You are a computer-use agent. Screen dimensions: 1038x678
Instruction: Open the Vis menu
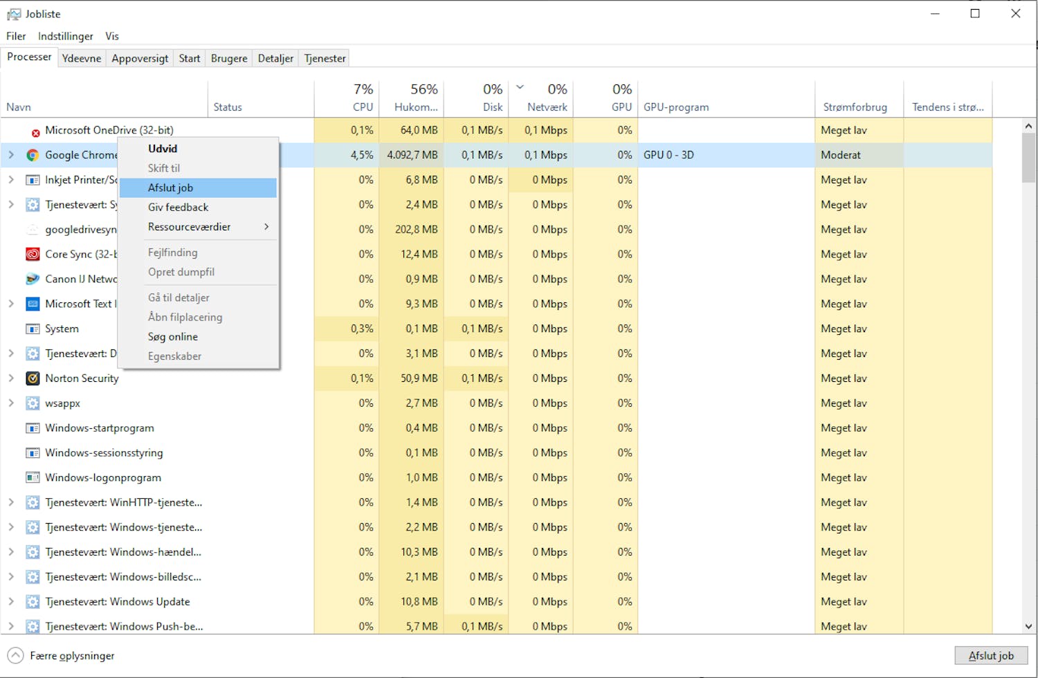coord(111,36)
